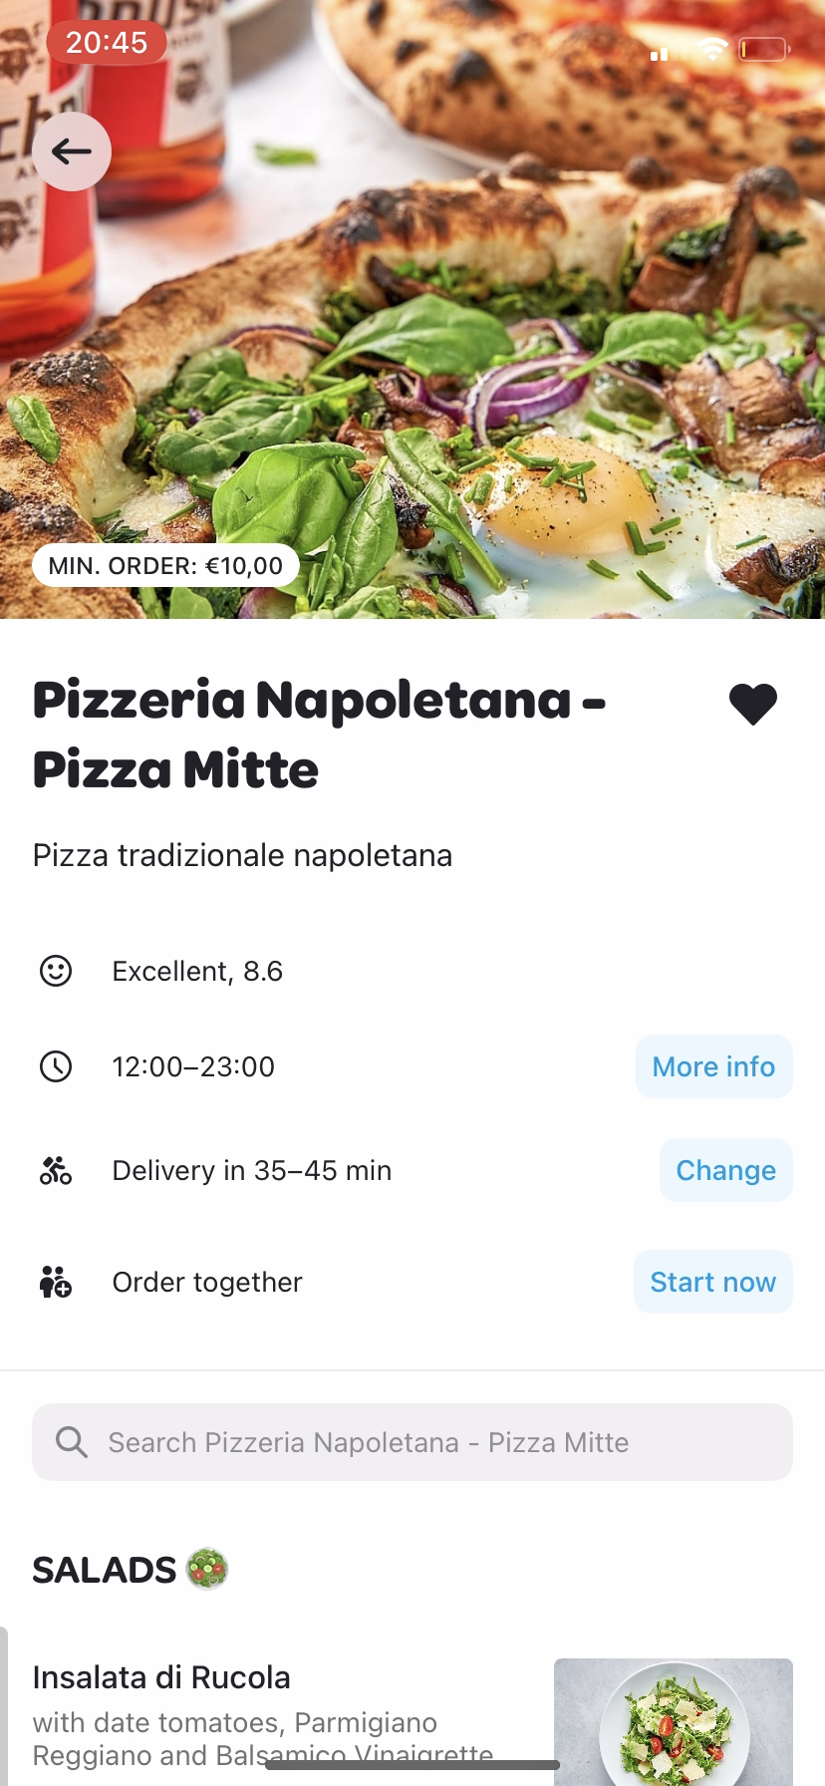Tap the battery indicator in status bar

tap(763, 48)
